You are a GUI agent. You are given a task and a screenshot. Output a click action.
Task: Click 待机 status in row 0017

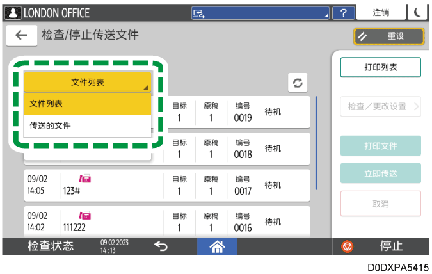click(x=273, y=185)
